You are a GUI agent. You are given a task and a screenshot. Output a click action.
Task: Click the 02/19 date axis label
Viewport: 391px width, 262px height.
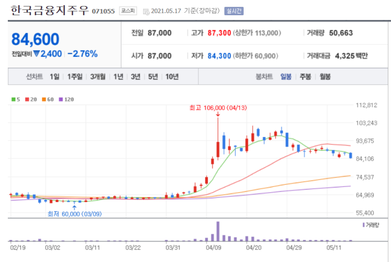click(x=18, y=248)
